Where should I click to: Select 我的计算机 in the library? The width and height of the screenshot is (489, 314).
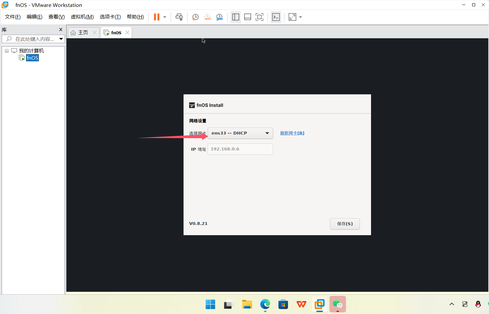[31, 51]
